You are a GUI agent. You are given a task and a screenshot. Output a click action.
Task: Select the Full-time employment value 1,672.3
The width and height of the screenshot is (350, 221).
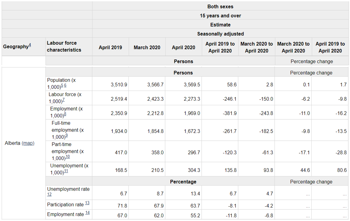click(x=192, y=131)
